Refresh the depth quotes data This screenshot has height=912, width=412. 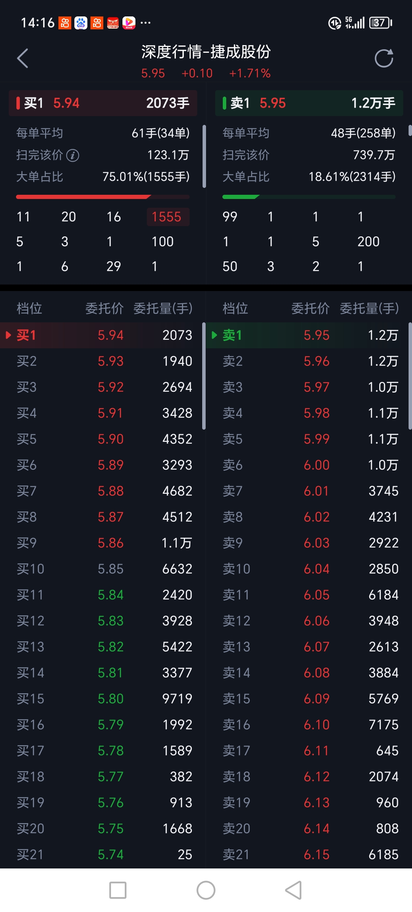[383, 58]
